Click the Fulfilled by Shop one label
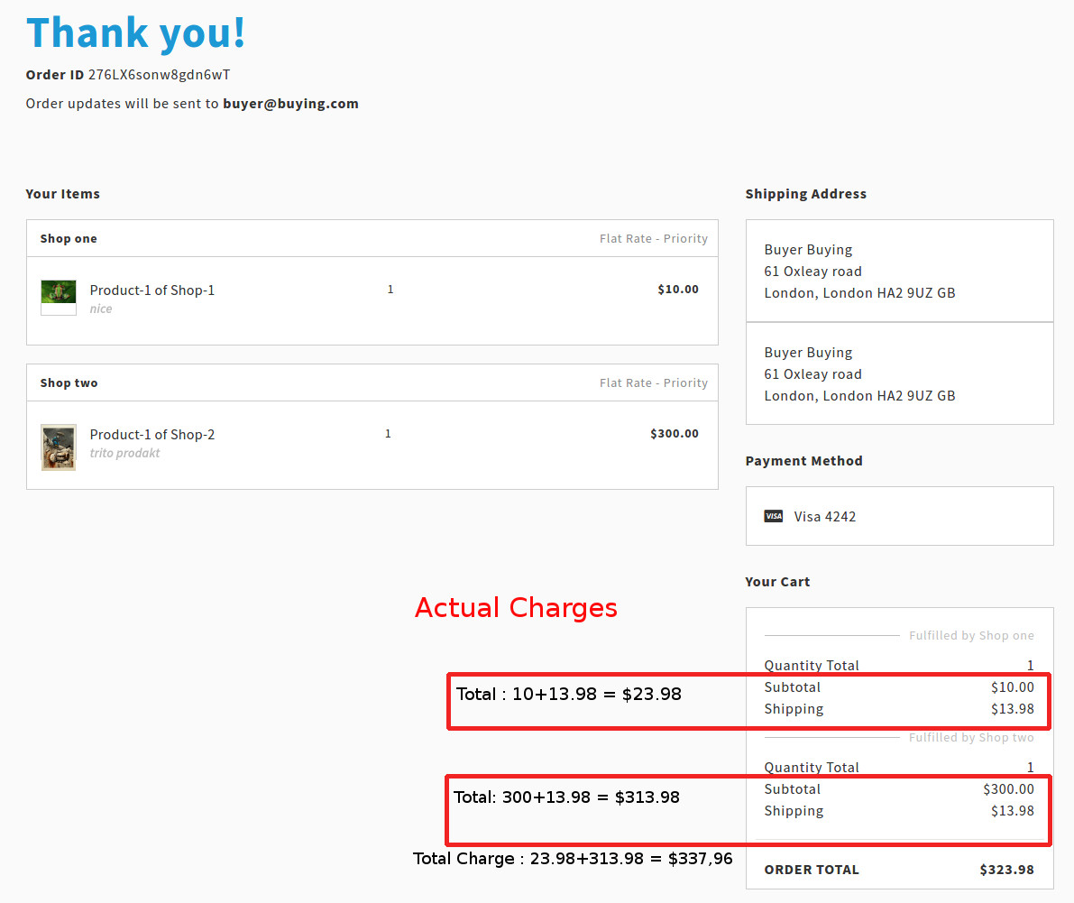Screen dimensions: 1074x903 click(x=971, y=636)
